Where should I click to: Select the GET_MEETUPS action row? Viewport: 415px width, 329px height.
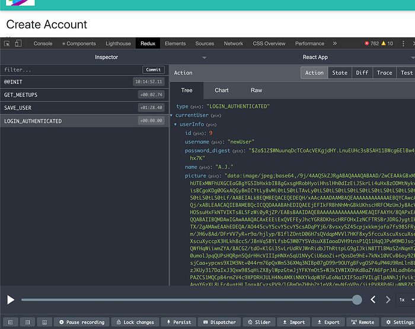tap(84, 95)
